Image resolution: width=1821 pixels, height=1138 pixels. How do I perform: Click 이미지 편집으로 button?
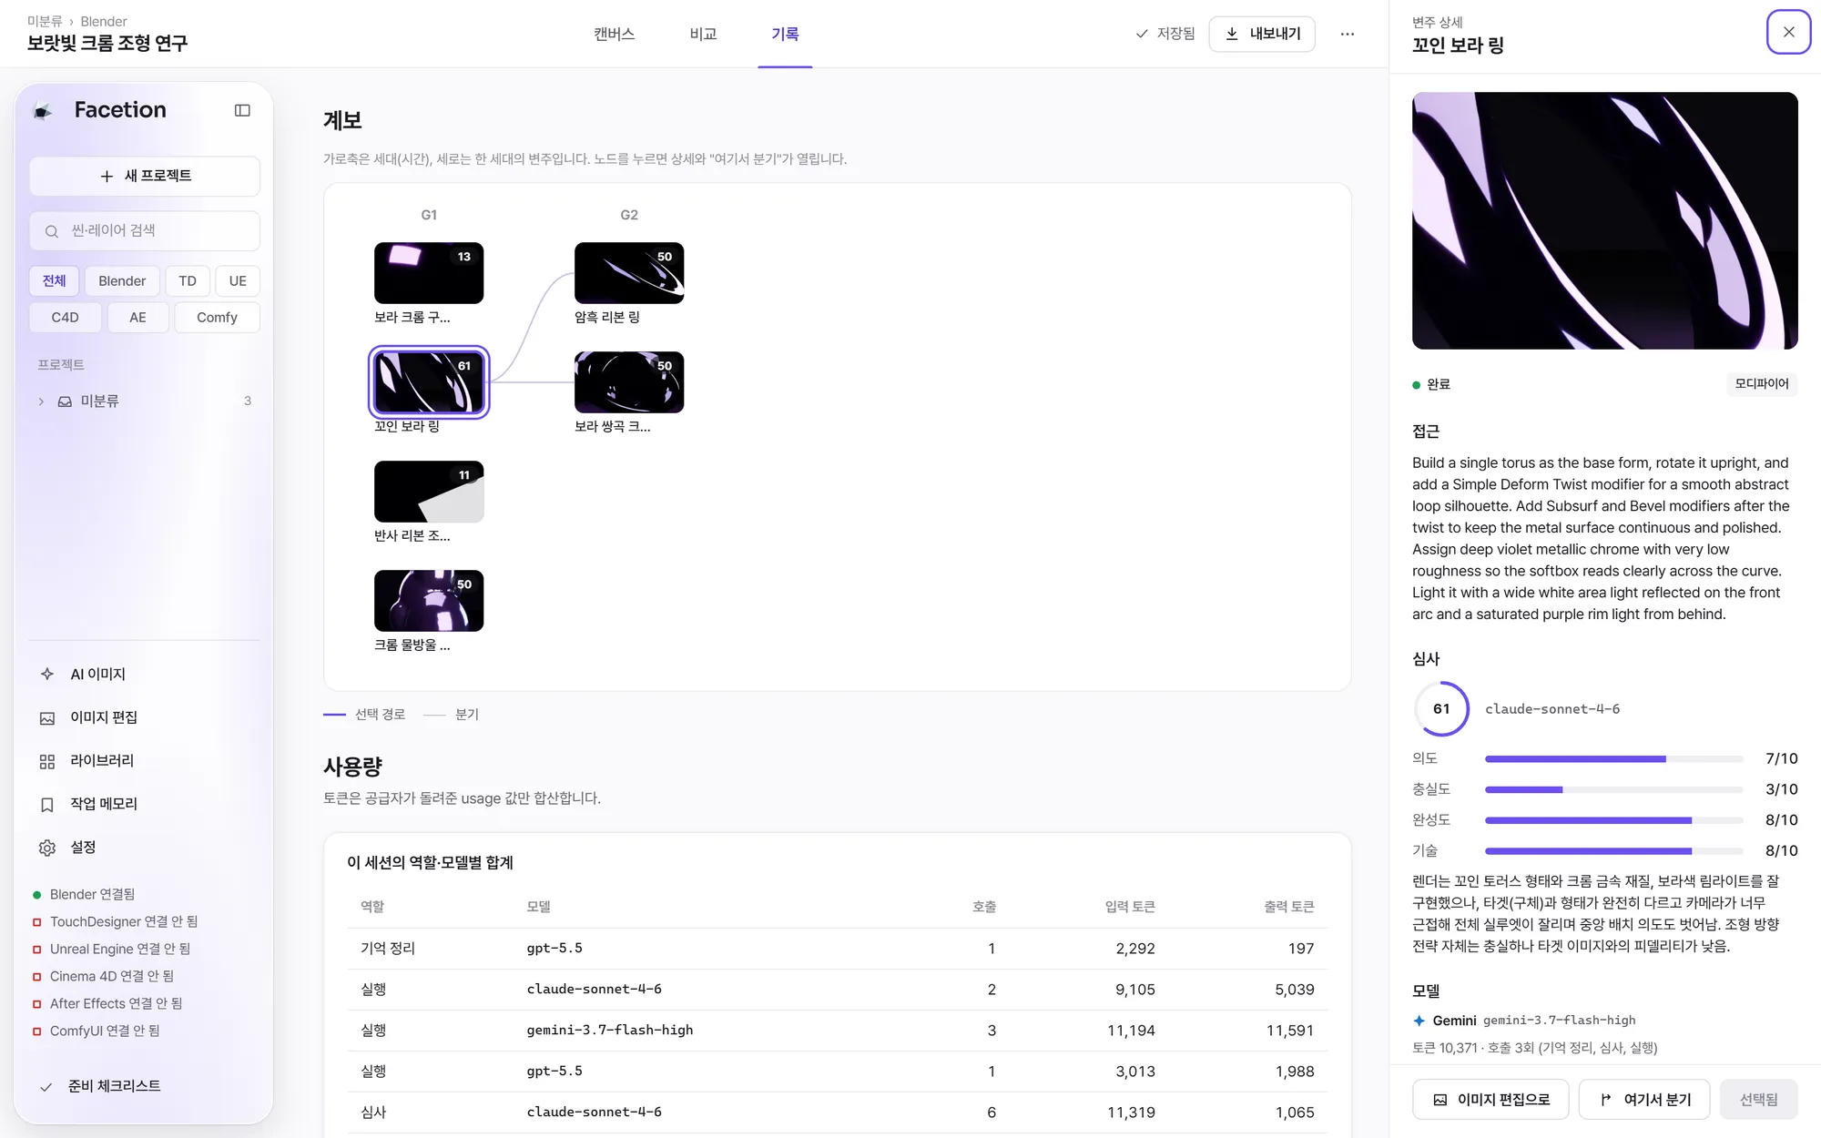[1490, 1100]
